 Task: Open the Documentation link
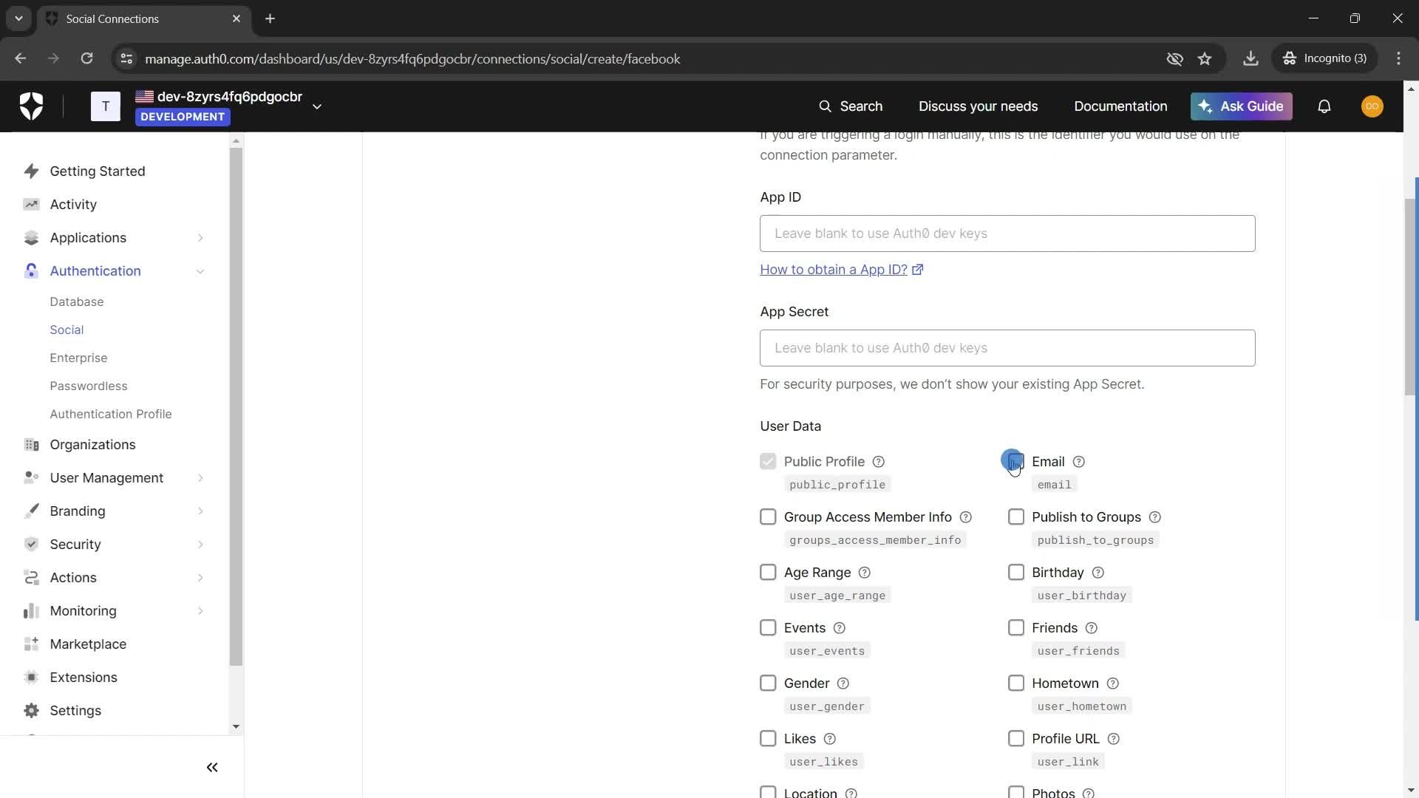point(1120,106)
